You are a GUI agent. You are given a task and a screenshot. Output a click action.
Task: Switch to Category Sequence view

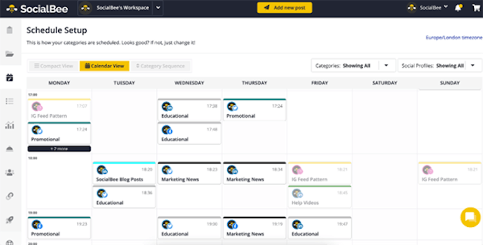point(161,66)
